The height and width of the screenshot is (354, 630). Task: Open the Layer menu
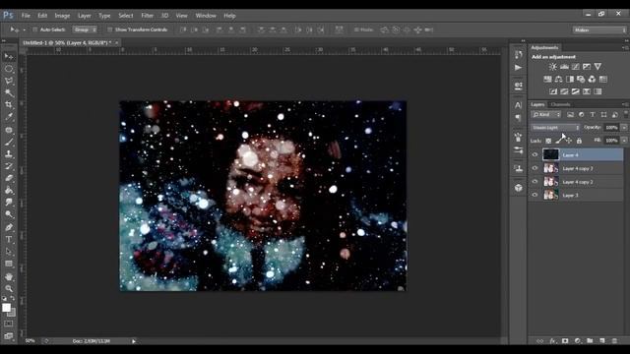pos(85,16)
